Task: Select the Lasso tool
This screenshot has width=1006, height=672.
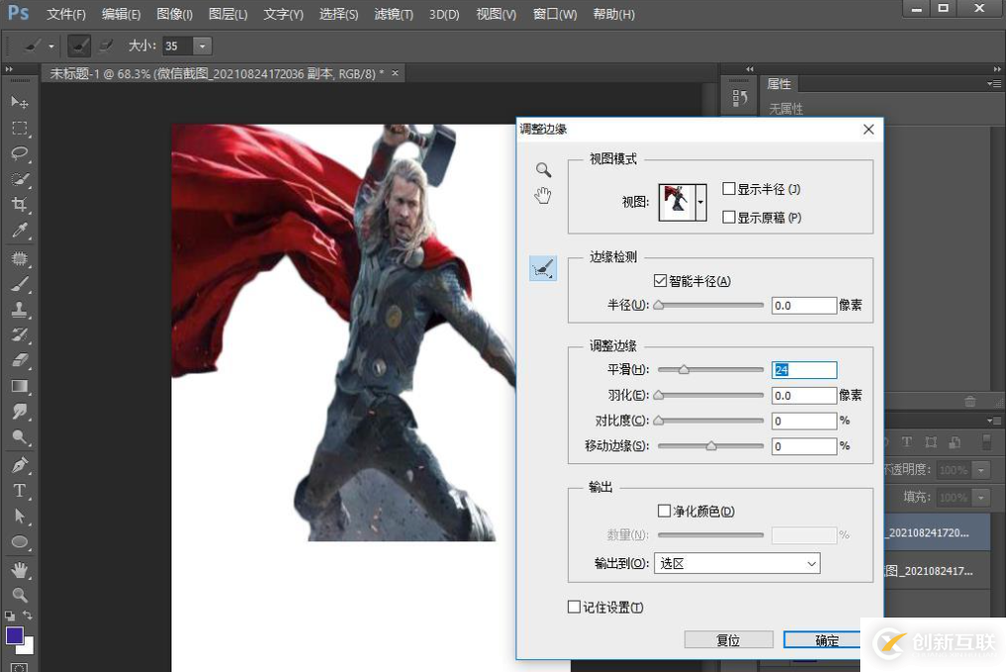Action: pyautogui.click(x=18, y=153)
